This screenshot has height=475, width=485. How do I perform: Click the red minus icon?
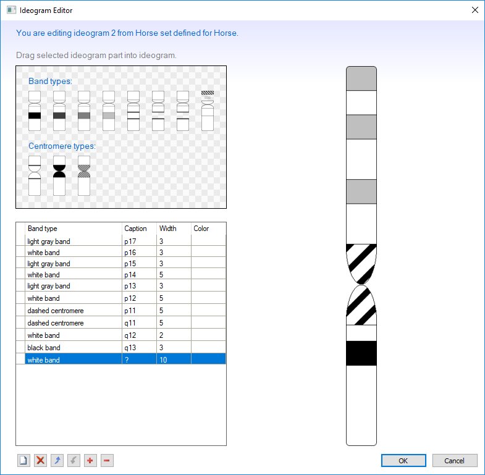coord(107,460)
